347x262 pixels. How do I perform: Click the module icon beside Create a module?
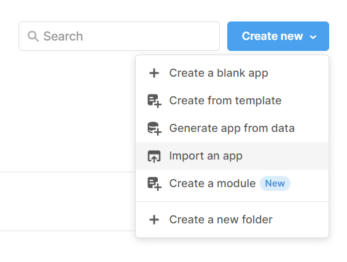point(154,183)
